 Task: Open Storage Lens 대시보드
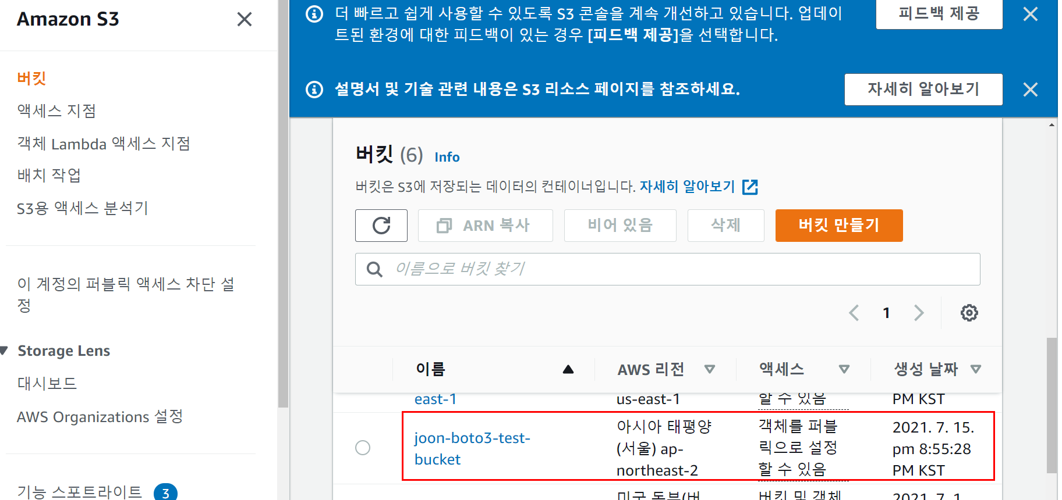[x=47, y=384]
